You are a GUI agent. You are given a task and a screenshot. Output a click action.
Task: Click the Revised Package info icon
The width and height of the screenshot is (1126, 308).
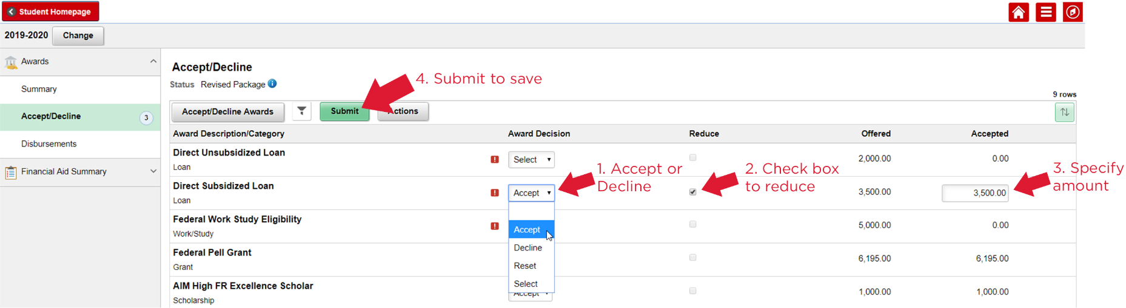coord(272,84)
